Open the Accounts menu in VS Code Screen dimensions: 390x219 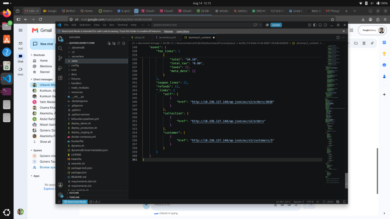tap(60, 185)
